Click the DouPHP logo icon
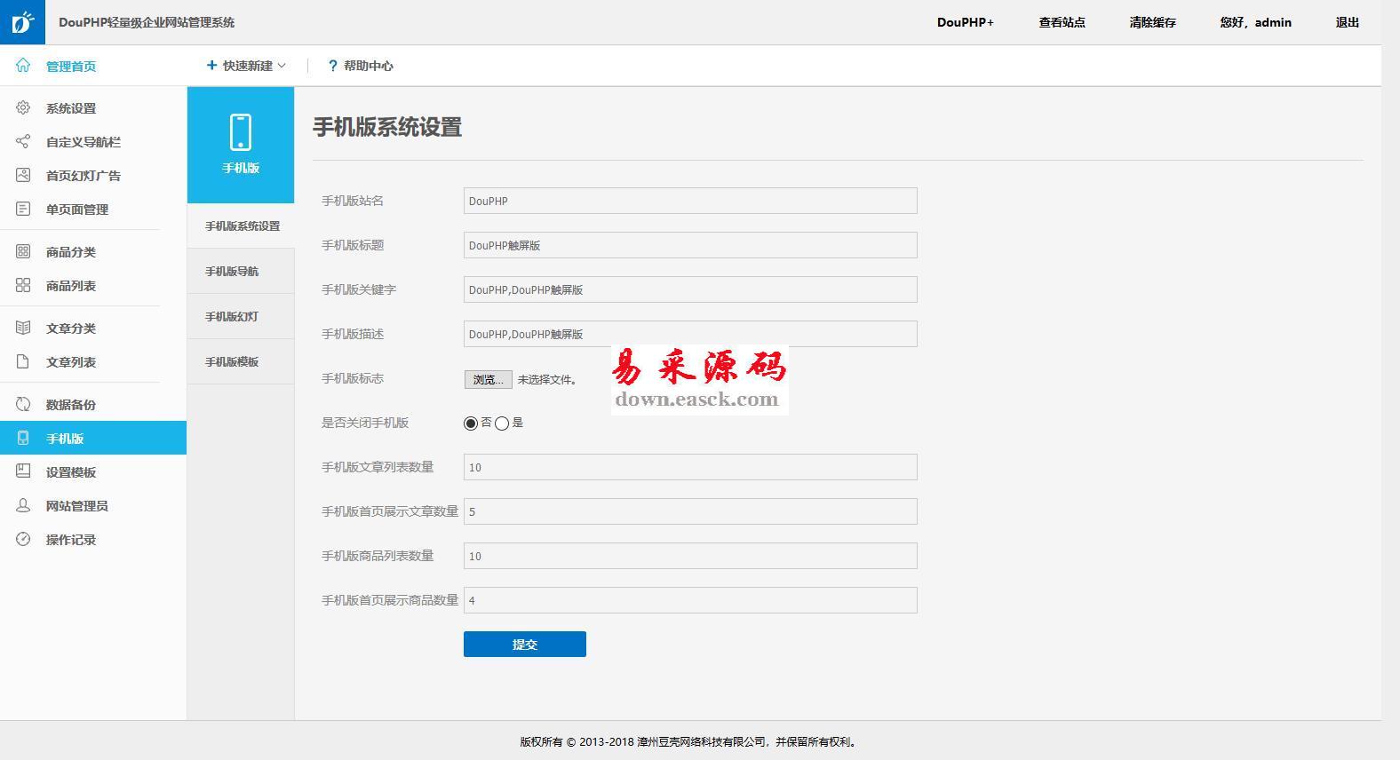Viewport: 1400px width, 760px height. pyautogui.click(x=22, y=22)
